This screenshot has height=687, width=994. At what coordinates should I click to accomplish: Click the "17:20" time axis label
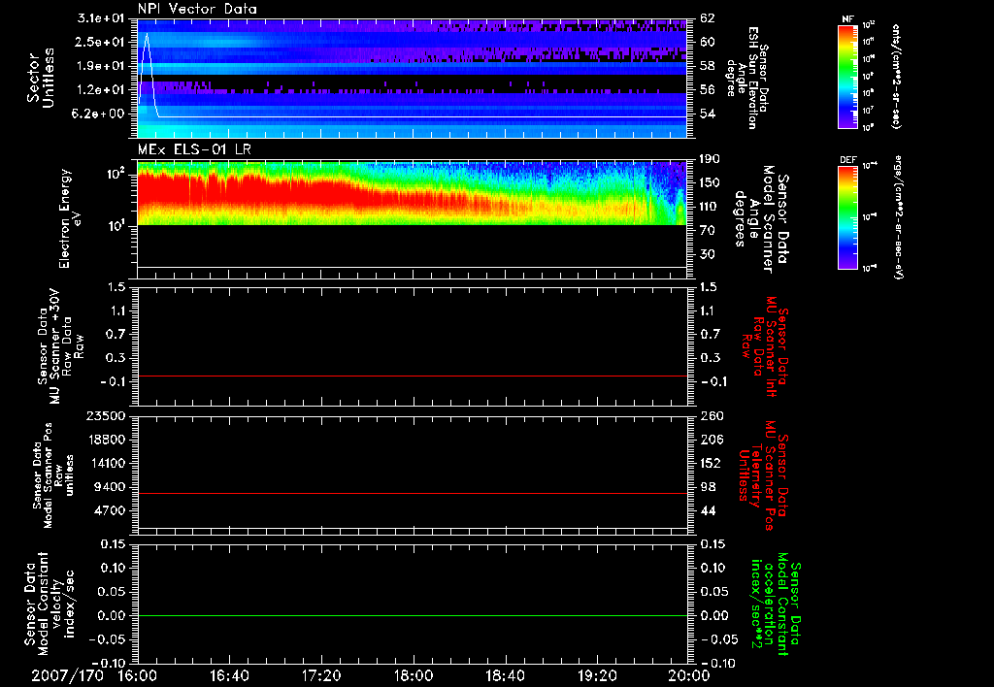pyautogui.click(x=321, y=675)
